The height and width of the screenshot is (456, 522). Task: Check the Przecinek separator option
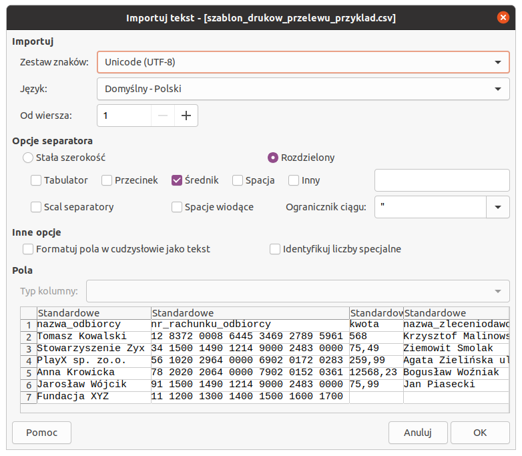(x=107, y=180)
